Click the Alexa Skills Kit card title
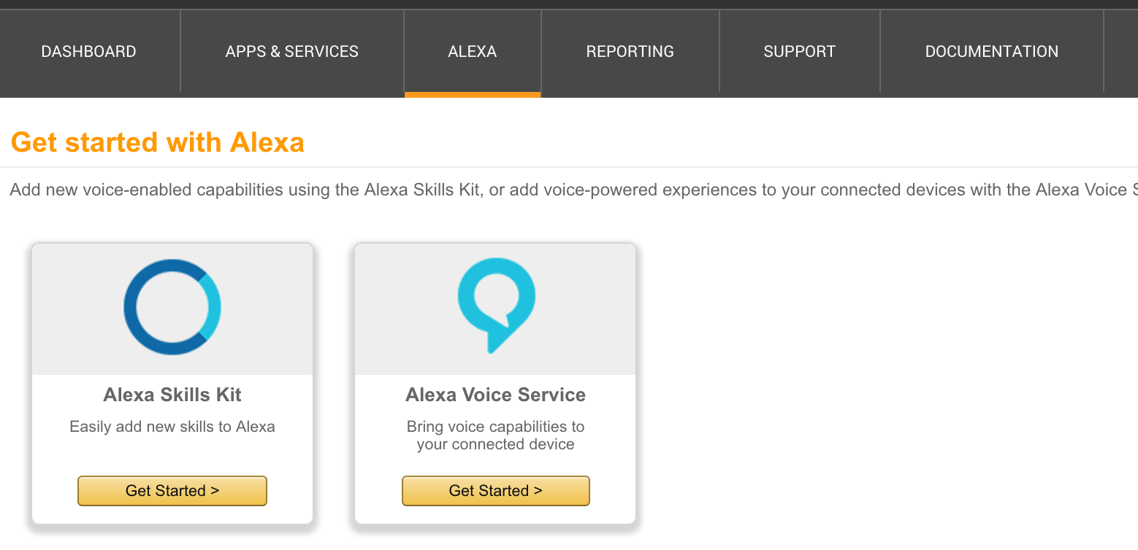The image size is (1138, 550). pyautogui.click(x=172, y=395)
